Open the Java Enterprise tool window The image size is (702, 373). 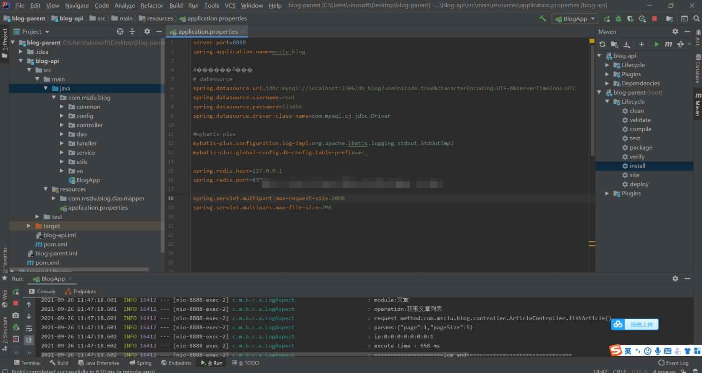99,363
